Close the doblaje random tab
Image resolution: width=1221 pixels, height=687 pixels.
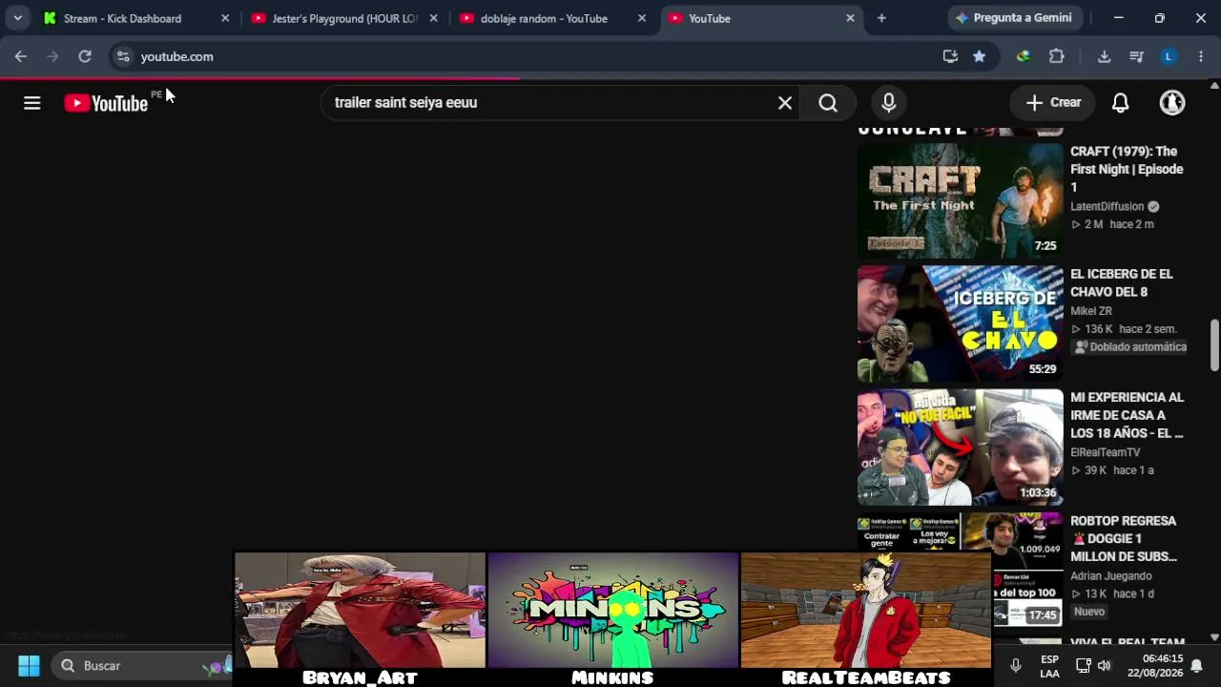point(642,18)
